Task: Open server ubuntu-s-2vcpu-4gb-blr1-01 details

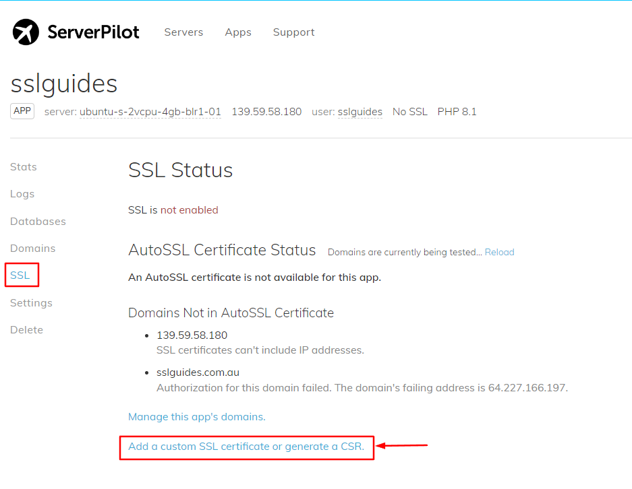Action: point(149,112)
